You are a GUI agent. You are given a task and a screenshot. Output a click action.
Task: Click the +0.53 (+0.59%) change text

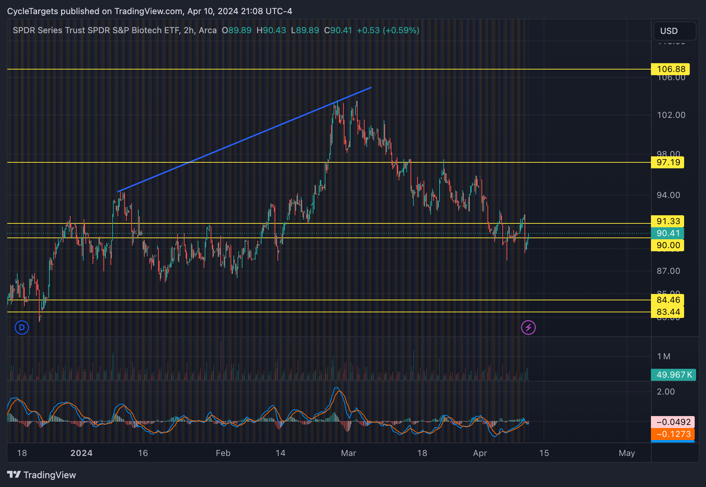(388, 30)
